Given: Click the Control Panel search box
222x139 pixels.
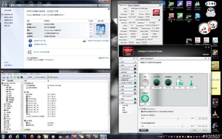Looking at the screenshot, I should coord(104,6).
